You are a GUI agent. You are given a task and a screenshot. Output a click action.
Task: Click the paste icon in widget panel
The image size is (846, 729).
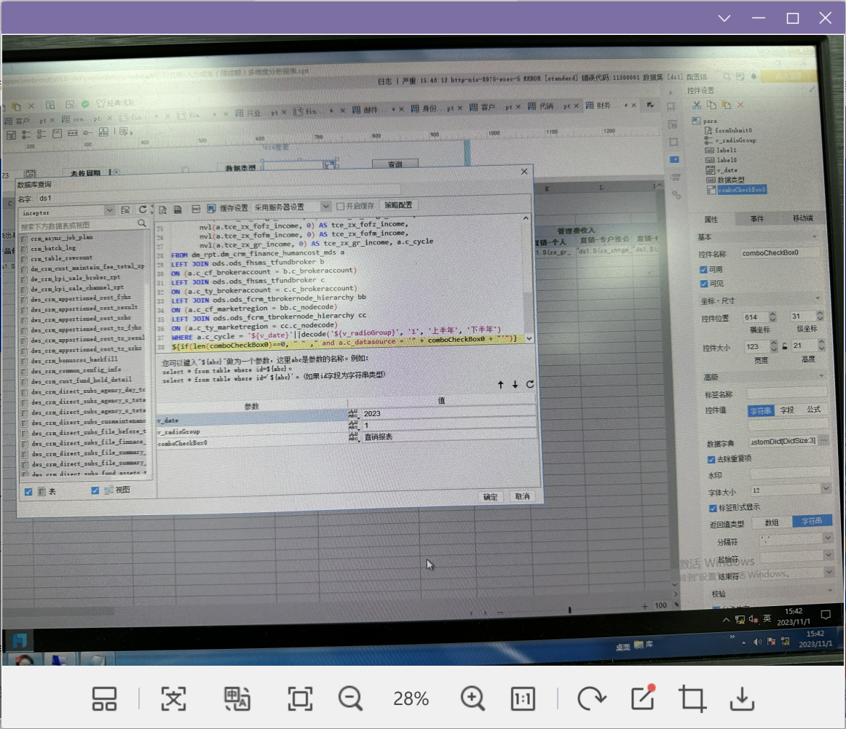point(726,105)
